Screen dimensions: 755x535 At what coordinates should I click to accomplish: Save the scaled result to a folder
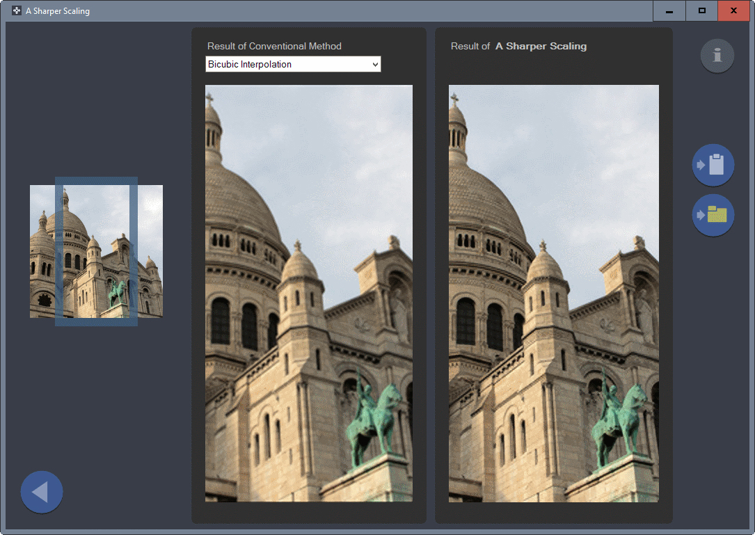point(713,215)
